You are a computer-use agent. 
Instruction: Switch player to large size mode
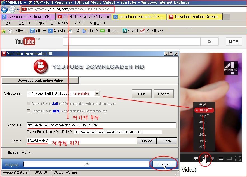click(x=229, y=158)
